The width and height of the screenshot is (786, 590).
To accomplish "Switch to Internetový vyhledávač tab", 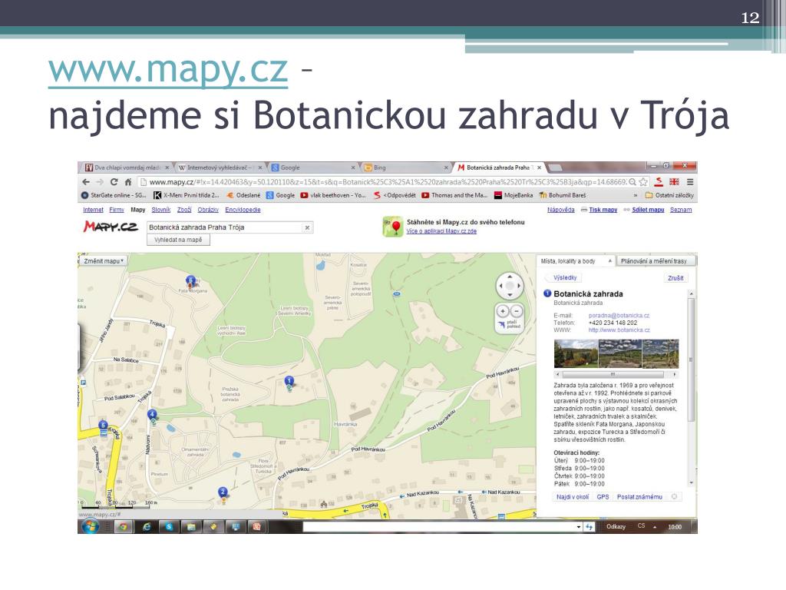I will pyautogui.click(x=220, y=167).
